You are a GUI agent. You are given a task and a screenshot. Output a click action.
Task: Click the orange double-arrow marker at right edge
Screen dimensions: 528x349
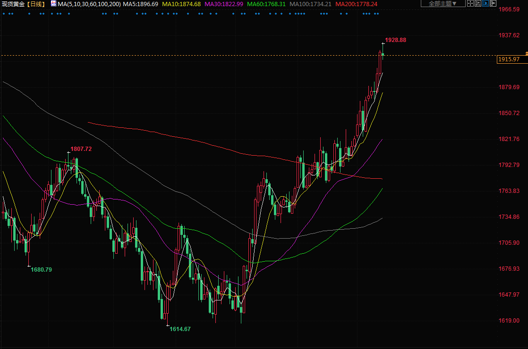pyautogui.click(x=526, y=53)
